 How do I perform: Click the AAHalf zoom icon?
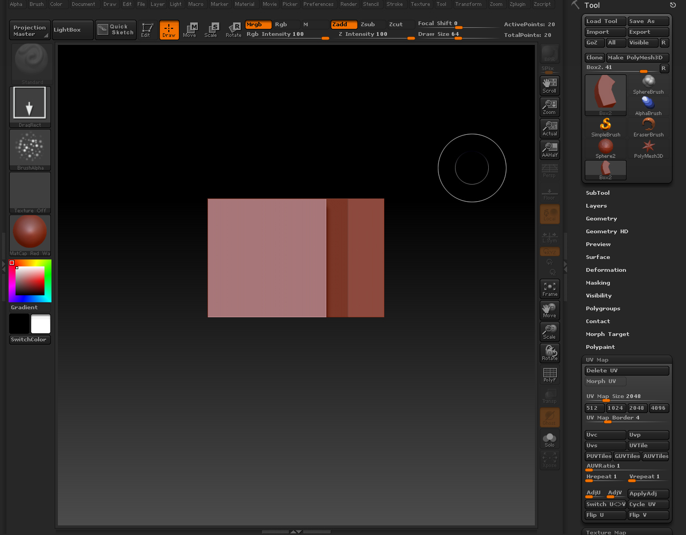coord(549,149)
